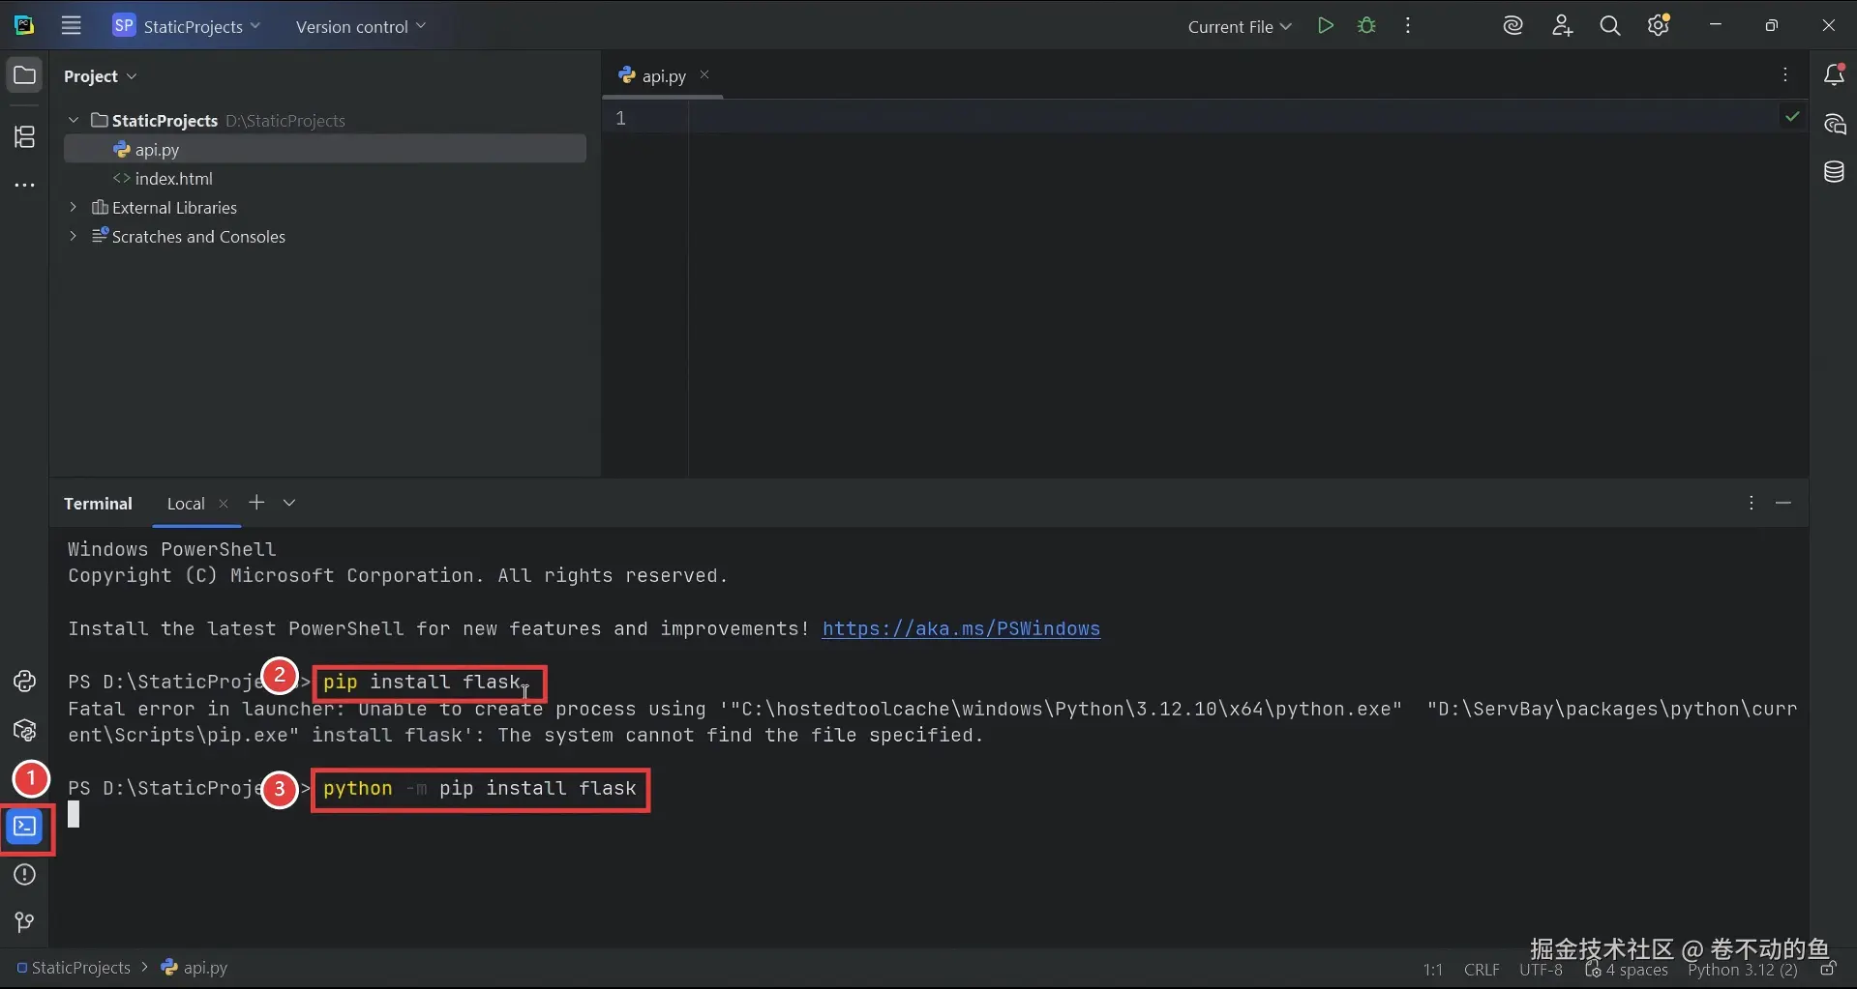Viewport: 1857px width, 989px height.
Task: Click the 'Windows PowerShell' terminal line
Action: tap(171, 549)
